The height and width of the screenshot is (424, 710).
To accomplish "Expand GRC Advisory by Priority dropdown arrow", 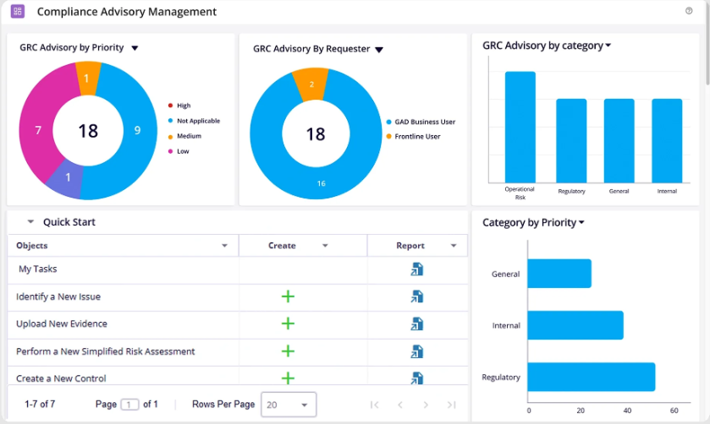I will [135, 49].
